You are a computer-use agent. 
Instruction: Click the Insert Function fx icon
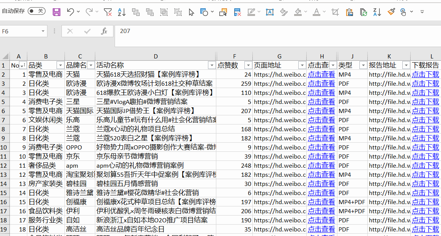pos(104,31)
